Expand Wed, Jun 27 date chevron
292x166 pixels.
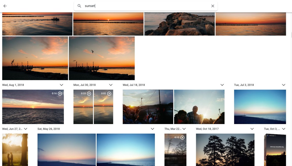click(x=26, y=129)
